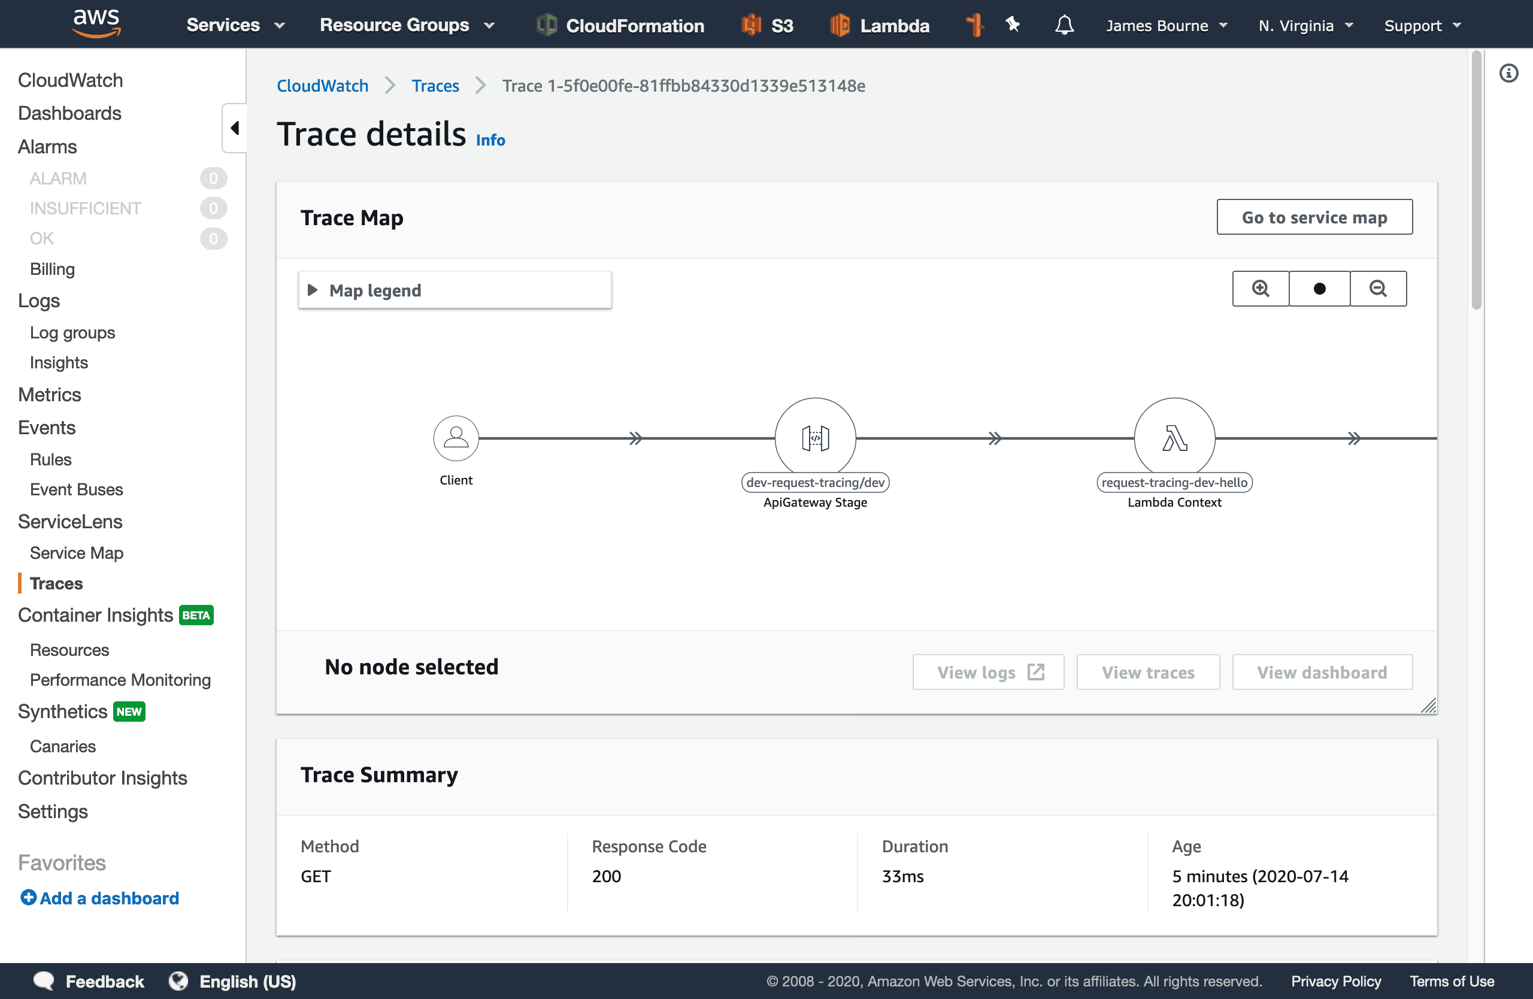Click Traces breadcrumb link
The height and width of the screenshot is (999, 1533).
[435, 86]
